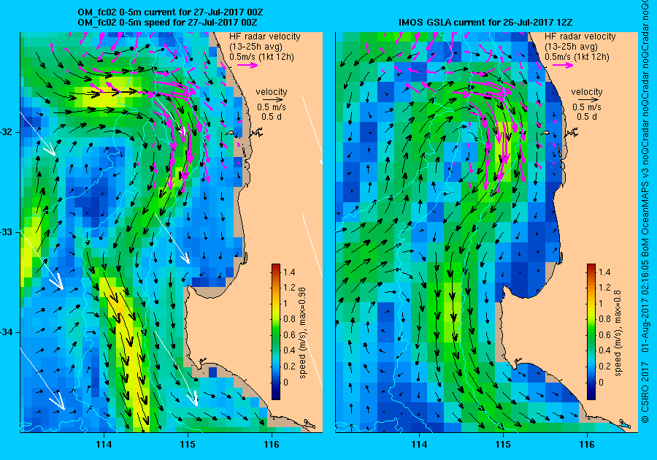Viewport: 657px width, 460px height.
Task: Select 'HF radar velocity' label in IMOS GSLA panel
Action: coord(580,37)
